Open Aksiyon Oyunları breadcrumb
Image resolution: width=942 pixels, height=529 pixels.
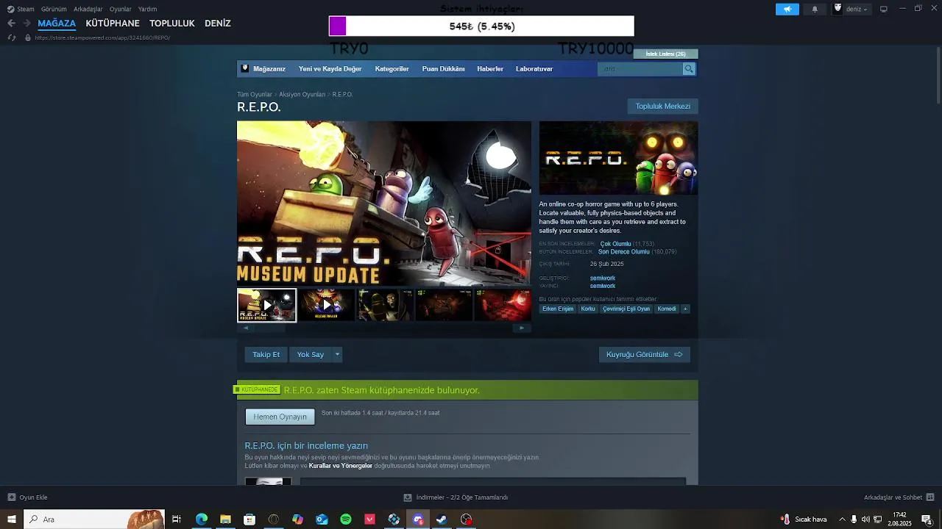point(302,94)
